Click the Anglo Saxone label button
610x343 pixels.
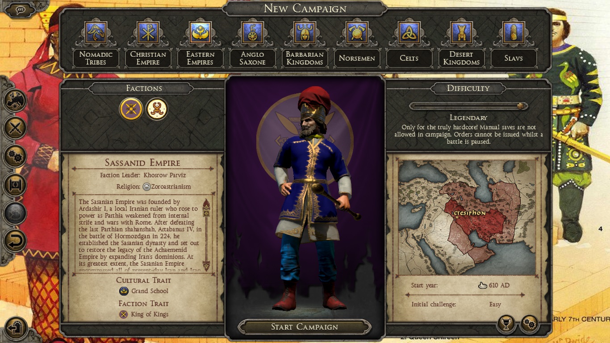(252, 58)
